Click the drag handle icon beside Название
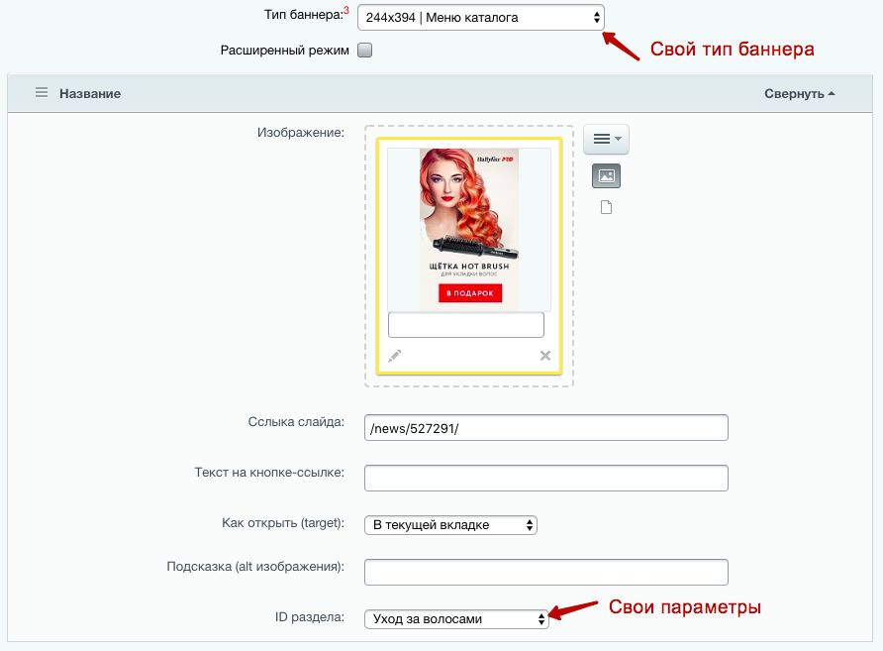883x651 pixels. [42, 93]
